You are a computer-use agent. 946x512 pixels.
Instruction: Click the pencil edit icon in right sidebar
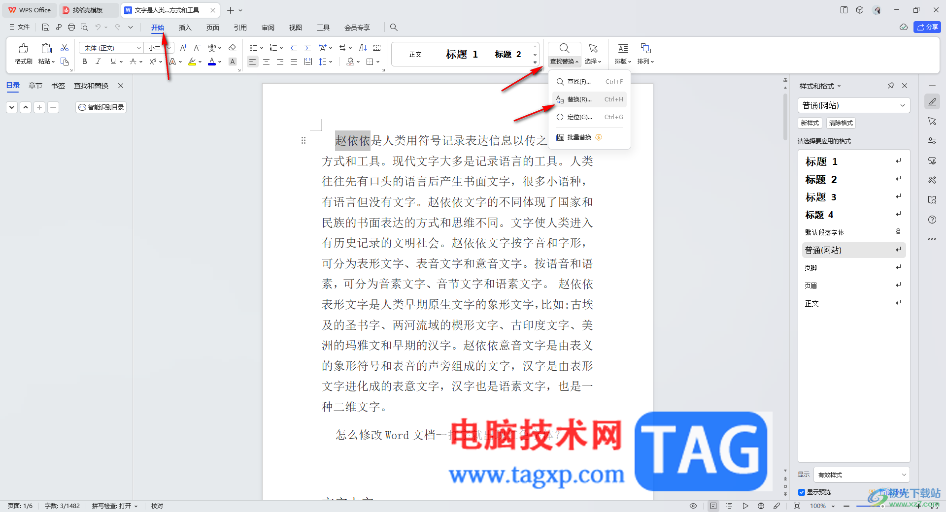(x=932, y=101)
